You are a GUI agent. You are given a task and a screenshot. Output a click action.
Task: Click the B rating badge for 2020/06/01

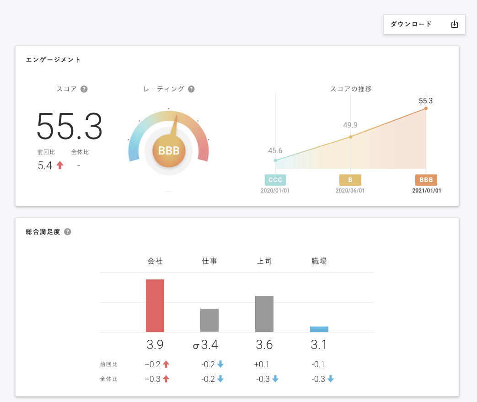pyautogui.click(x=350, y=180)
